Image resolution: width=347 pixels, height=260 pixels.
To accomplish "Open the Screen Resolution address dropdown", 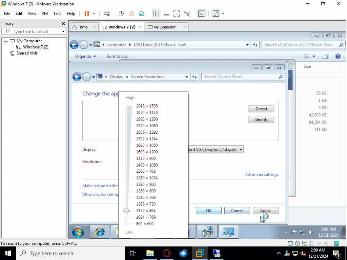I will [x=187, y=77].
